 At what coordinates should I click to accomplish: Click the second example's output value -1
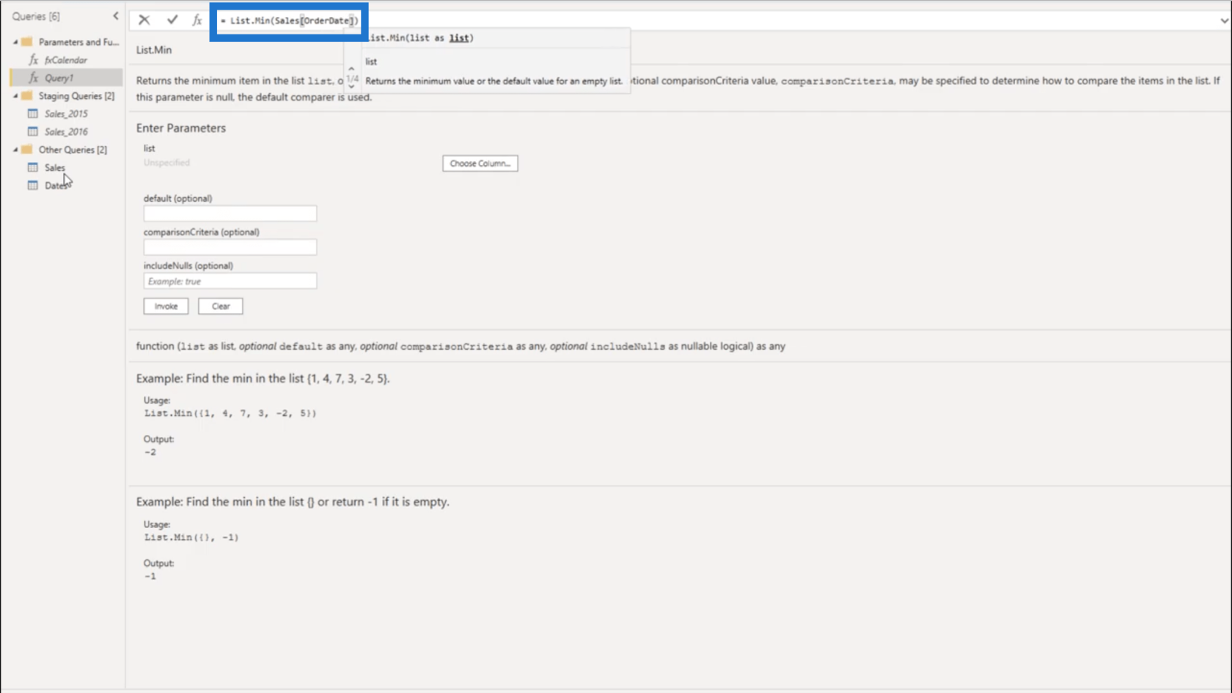coord(150,576)
